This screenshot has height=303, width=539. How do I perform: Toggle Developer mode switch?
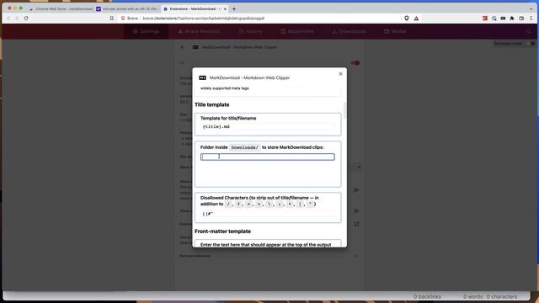tap(531, 44)
